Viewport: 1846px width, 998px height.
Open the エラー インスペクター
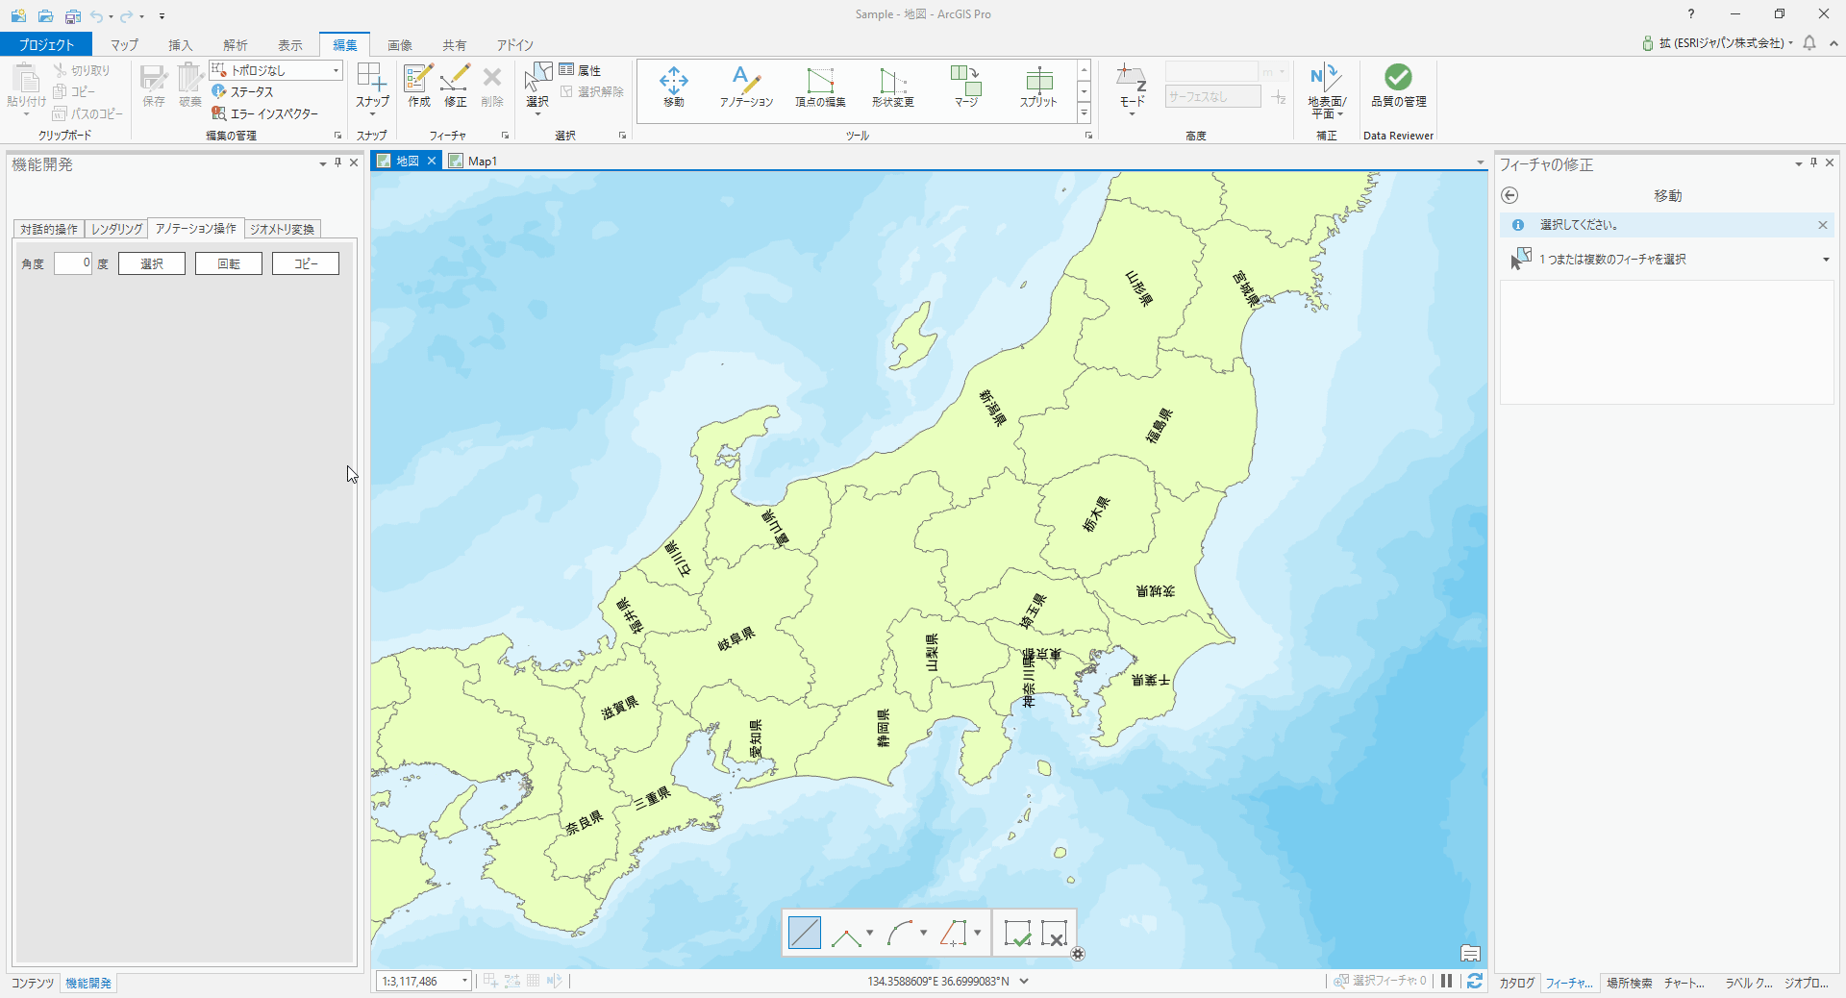pos(264,113)
